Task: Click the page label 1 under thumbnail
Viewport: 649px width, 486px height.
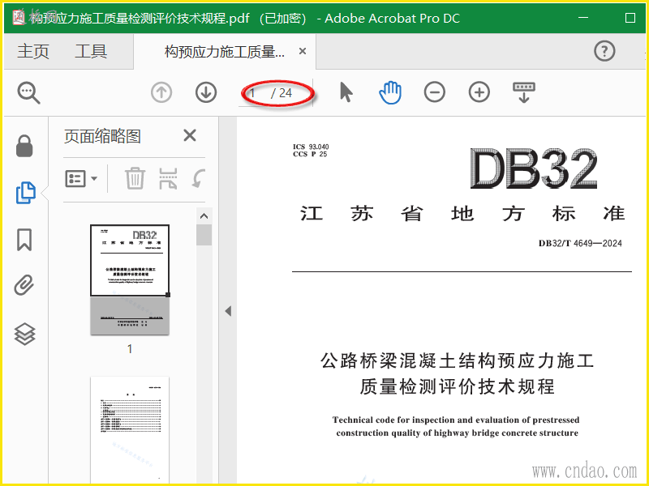Action: click(130, 349)
